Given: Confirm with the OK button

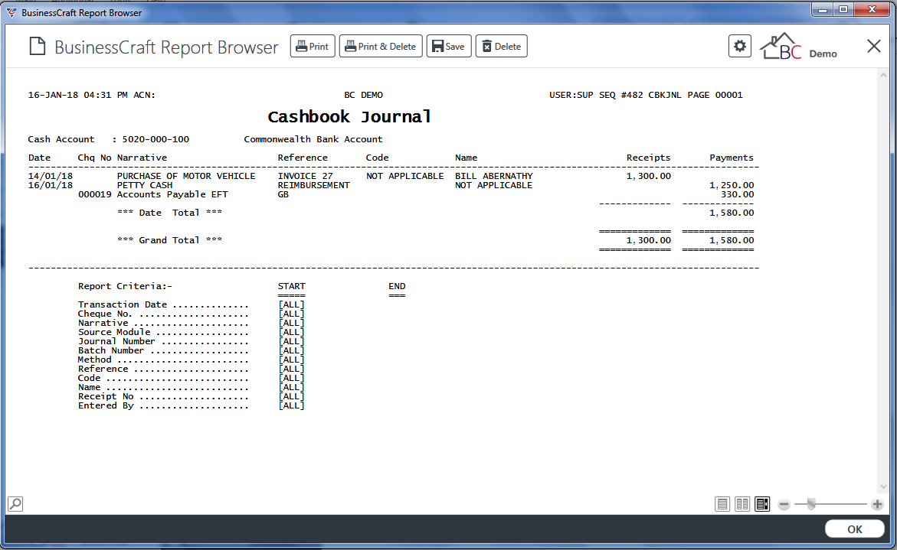Looking at the screenshot, I should click(855, 529).
